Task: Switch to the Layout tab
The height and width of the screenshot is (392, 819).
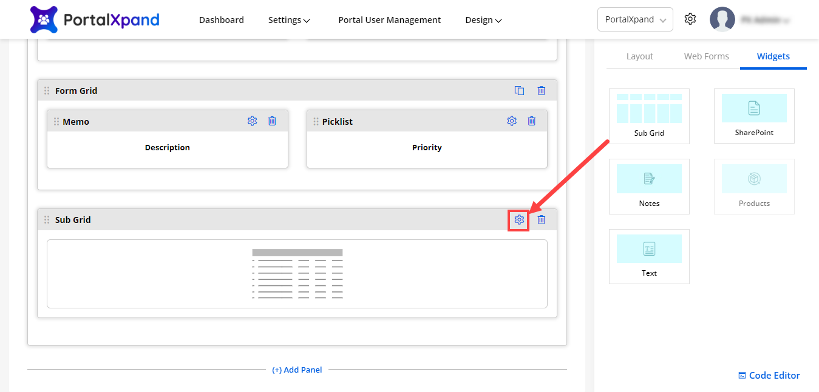Action: [x=639, y=56]
